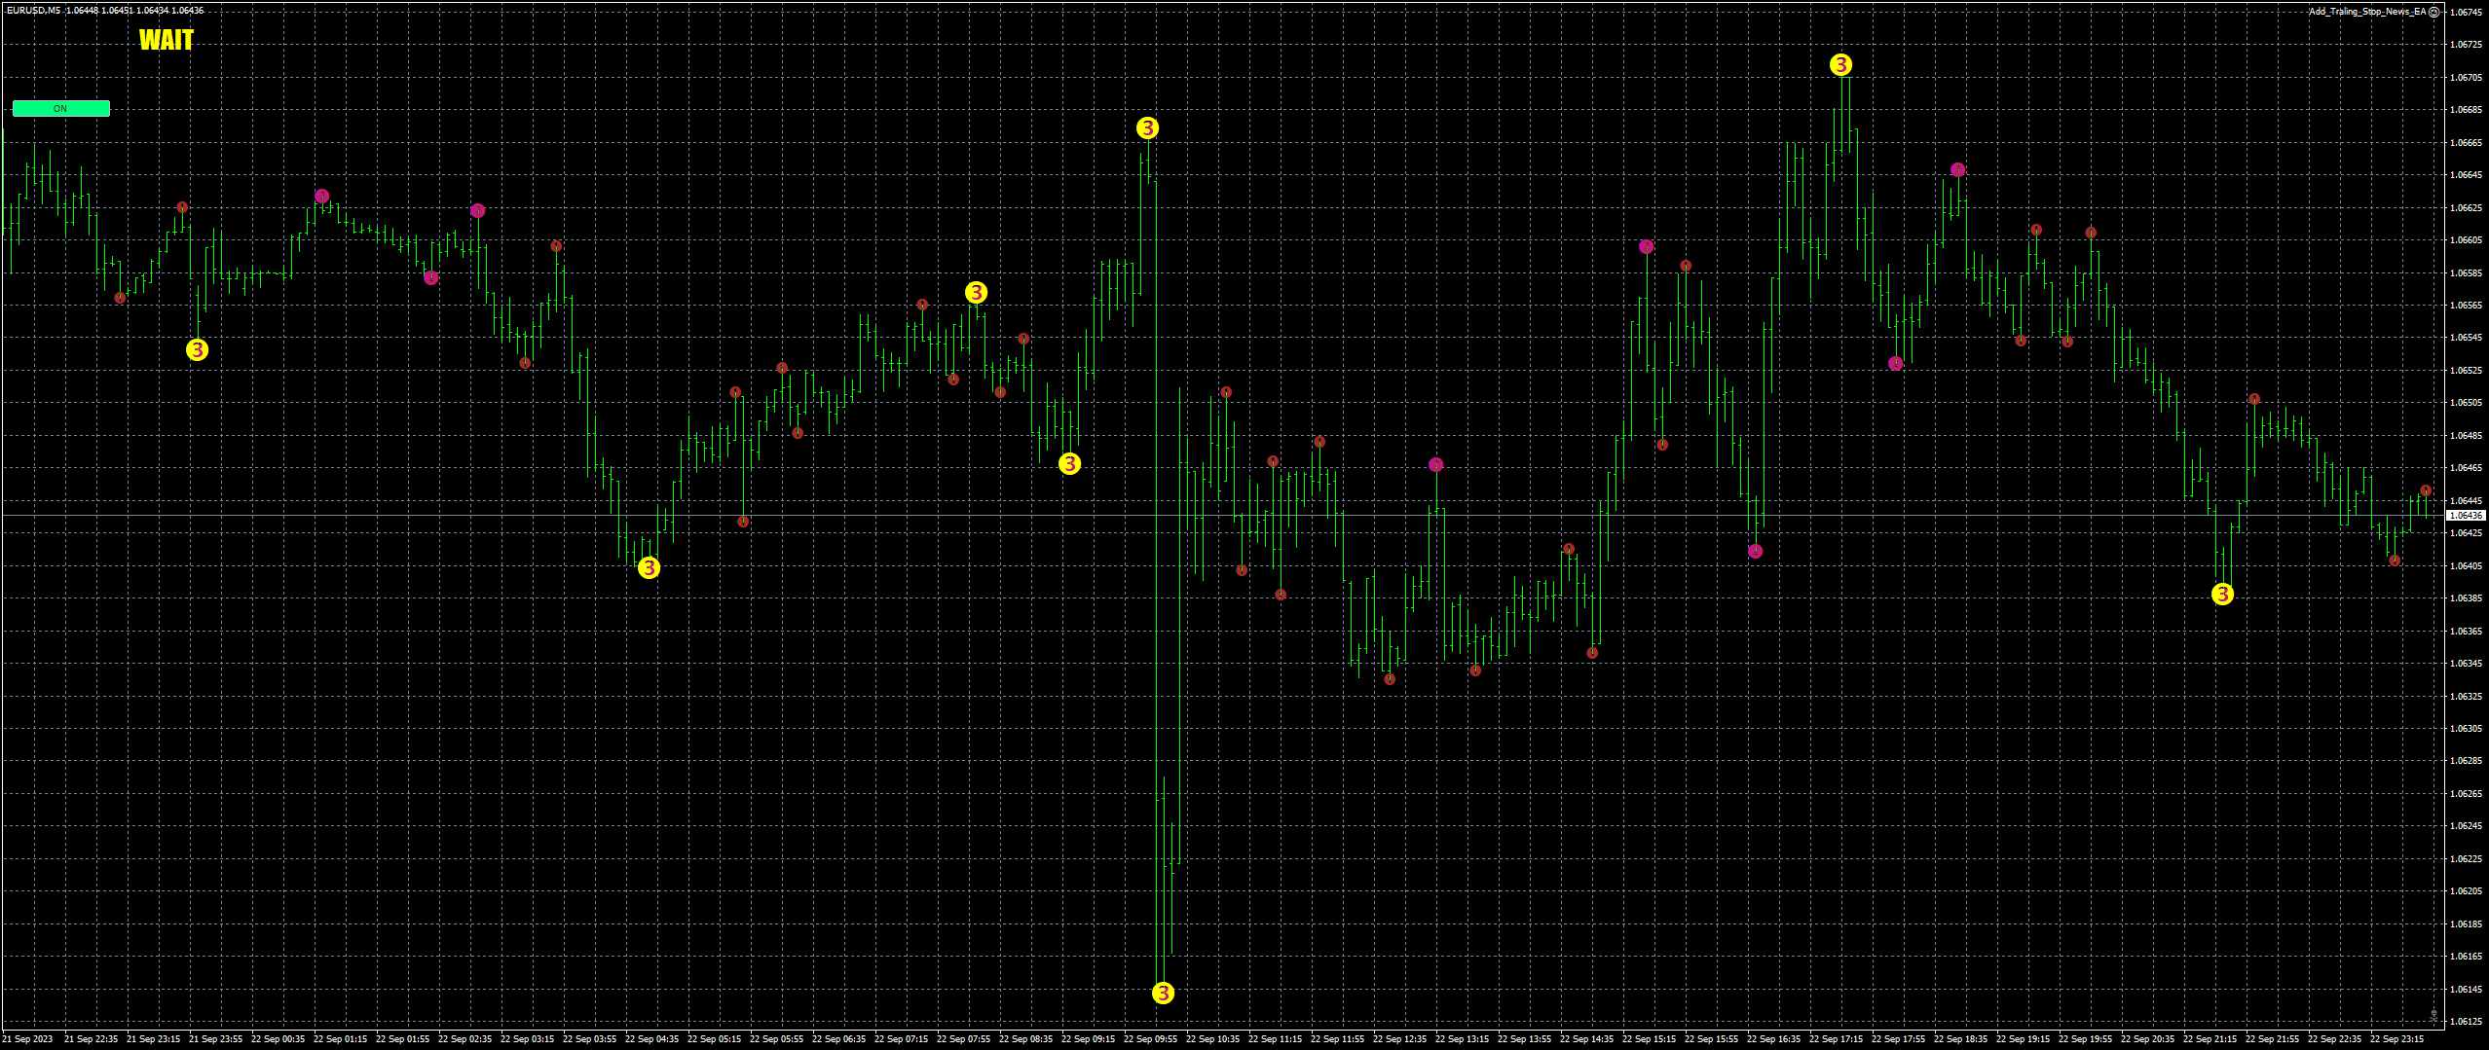Image resolution: width=2489 pixels, height=1050 pixels.
Task: Click the yellow WAIT status label
Action: point(167,40)
